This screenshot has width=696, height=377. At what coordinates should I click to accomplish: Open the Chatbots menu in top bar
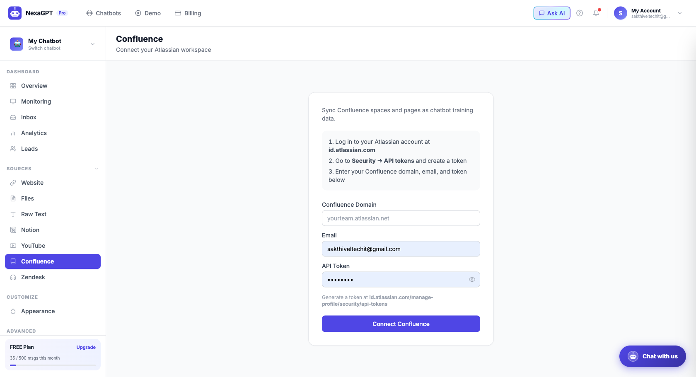104,13
